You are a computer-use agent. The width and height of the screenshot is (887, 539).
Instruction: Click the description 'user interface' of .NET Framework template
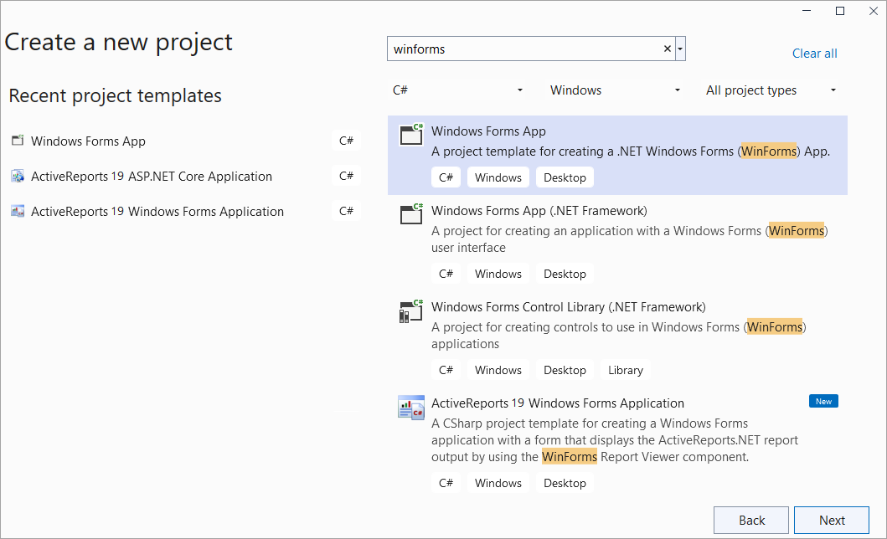tap(468, 248)
